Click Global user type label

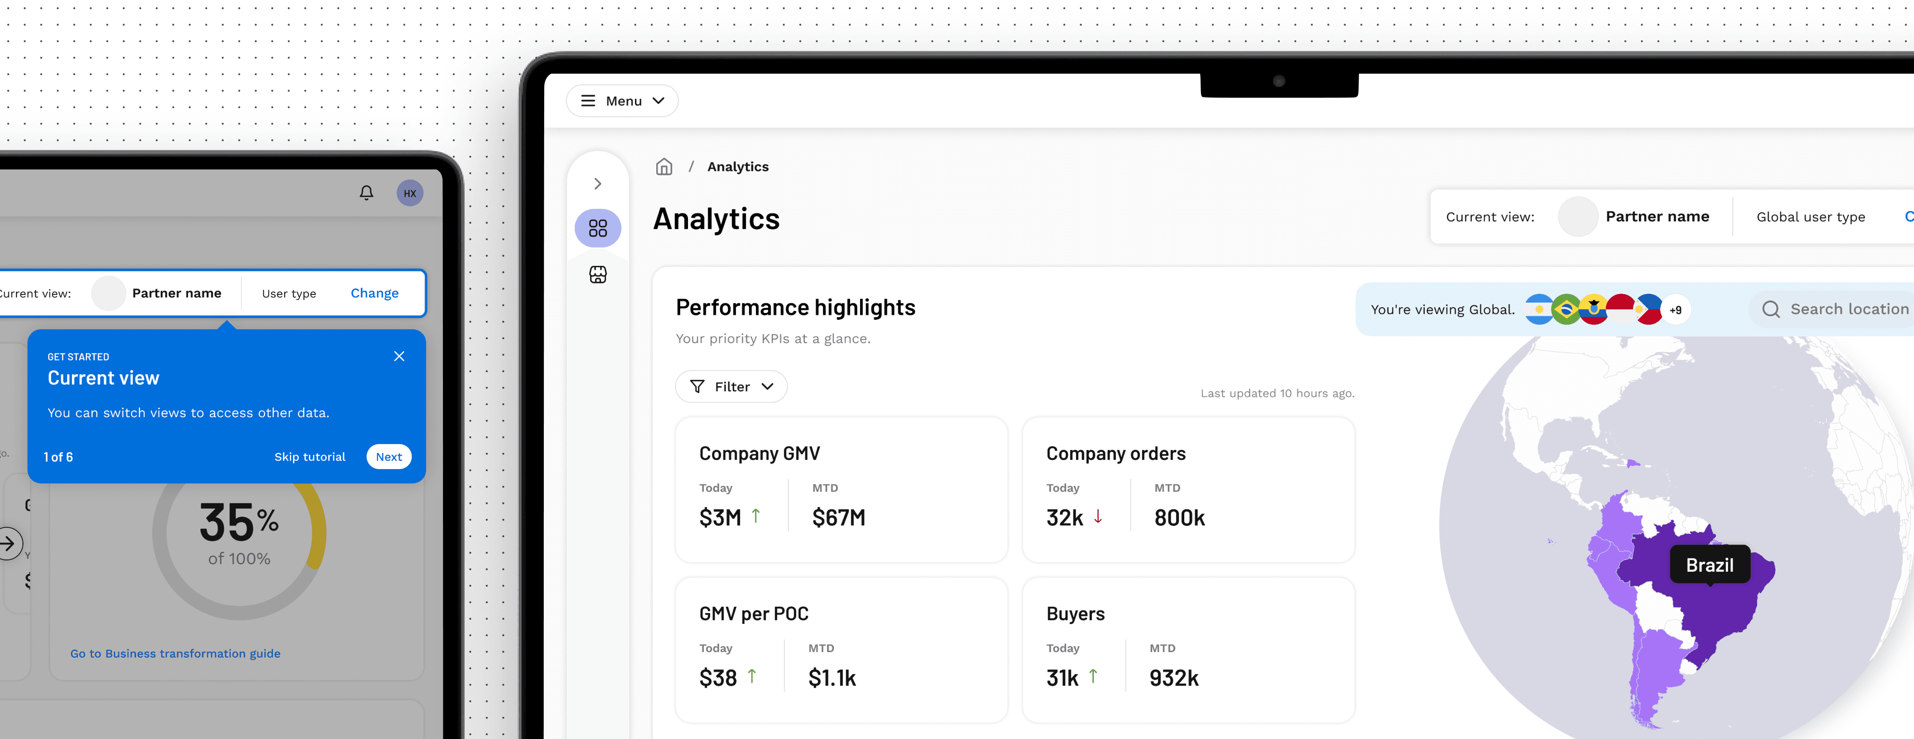coord(1811,217)
